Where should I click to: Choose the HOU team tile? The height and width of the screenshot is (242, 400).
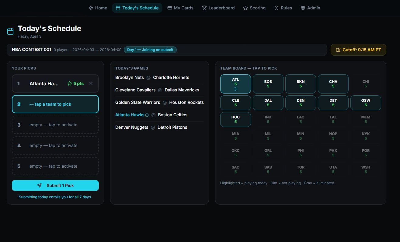[235, 119]
